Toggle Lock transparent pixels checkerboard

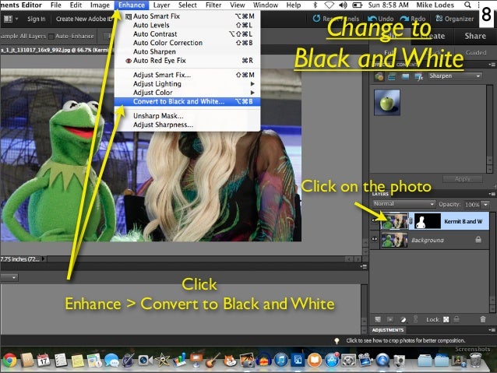[446, 319]
